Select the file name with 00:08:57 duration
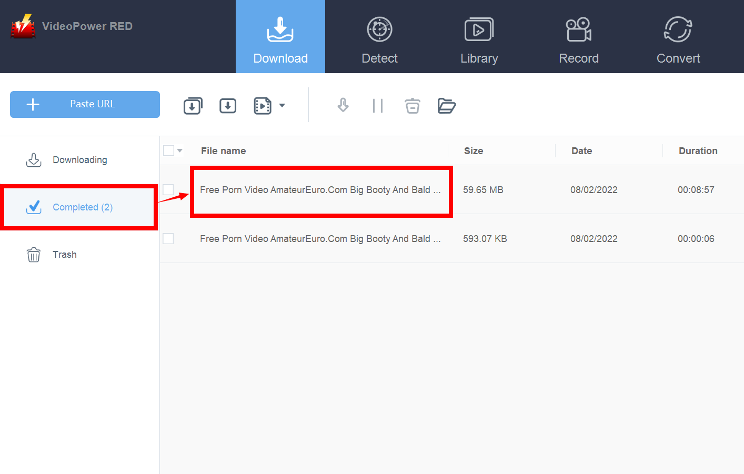Screen dimensions: 744x474 pos(320,190)
